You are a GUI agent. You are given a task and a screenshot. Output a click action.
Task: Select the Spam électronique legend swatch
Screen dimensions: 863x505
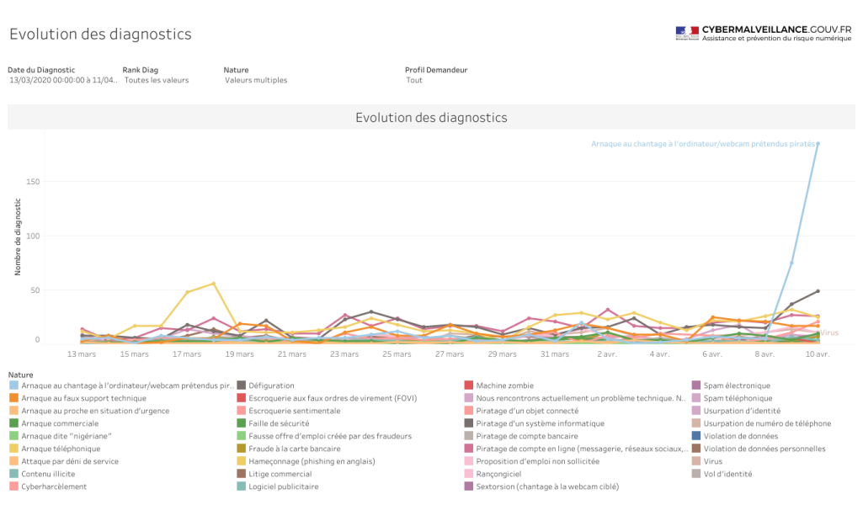pos(696,385)
